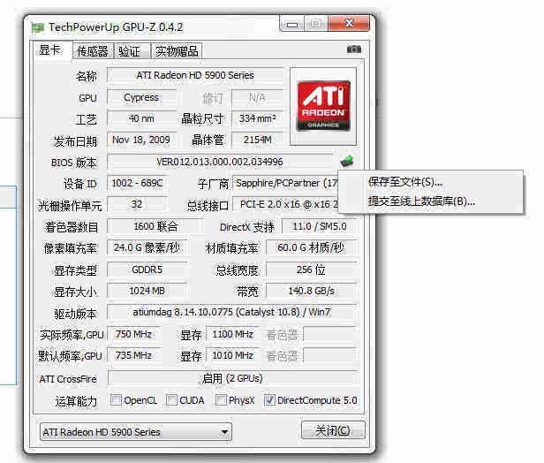Click the camera screenshot icon
The width and height of the screenshot is (544, 463).
point(354,49)
